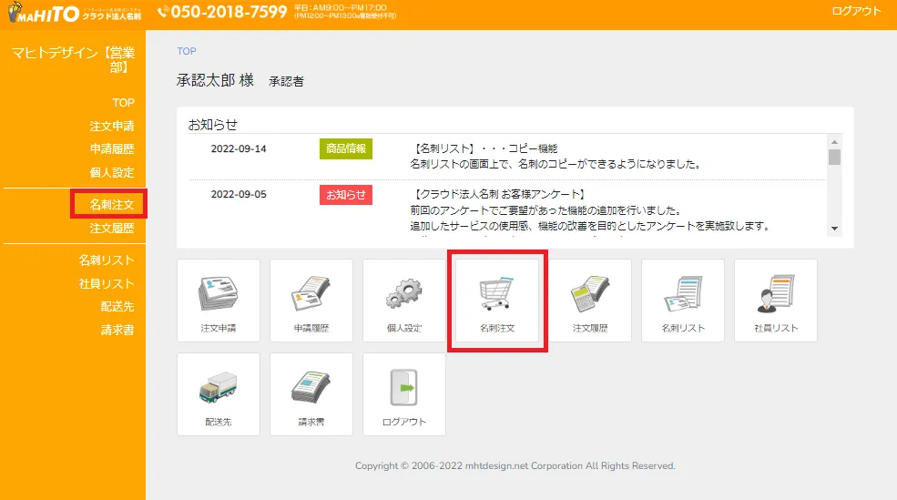Select 注文申請 in the left sidebar

(111, 126)
